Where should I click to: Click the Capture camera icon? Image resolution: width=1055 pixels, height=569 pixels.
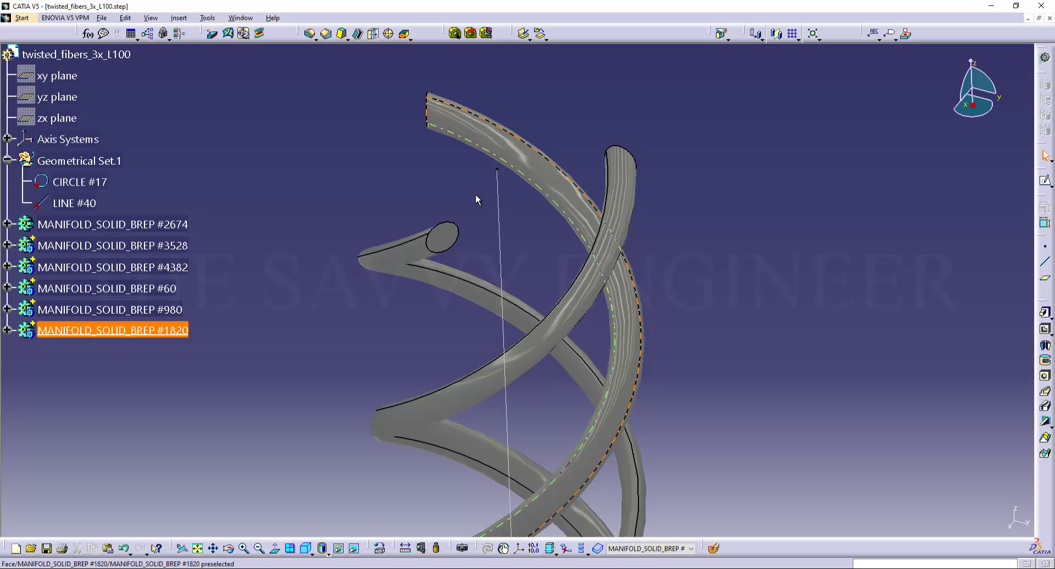[462, 548]
